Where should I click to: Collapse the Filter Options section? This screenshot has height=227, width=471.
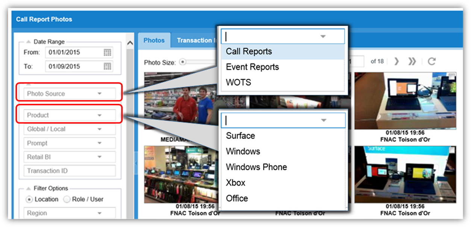(29, 188)
